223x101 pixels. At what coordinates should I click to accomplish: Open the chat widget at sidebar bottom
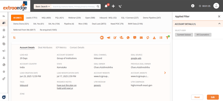pos(4,97)
